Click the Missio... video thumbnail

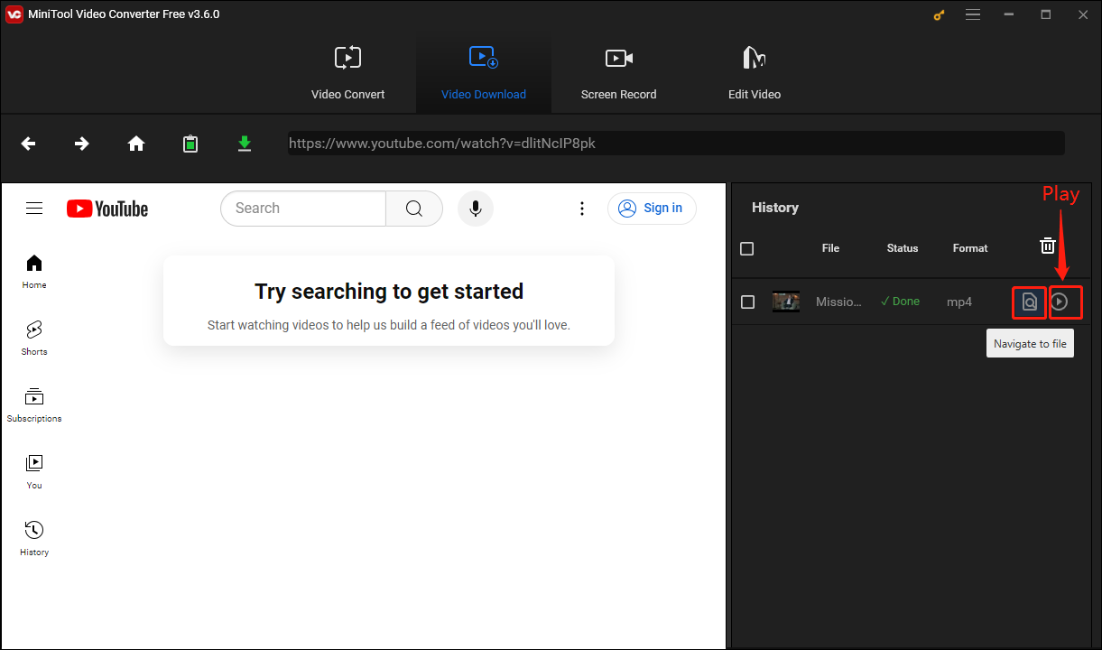[x=786, y=302]
